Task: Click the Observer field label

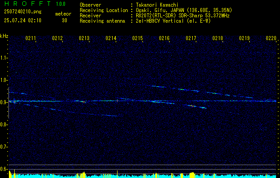Action: (90, 5)
